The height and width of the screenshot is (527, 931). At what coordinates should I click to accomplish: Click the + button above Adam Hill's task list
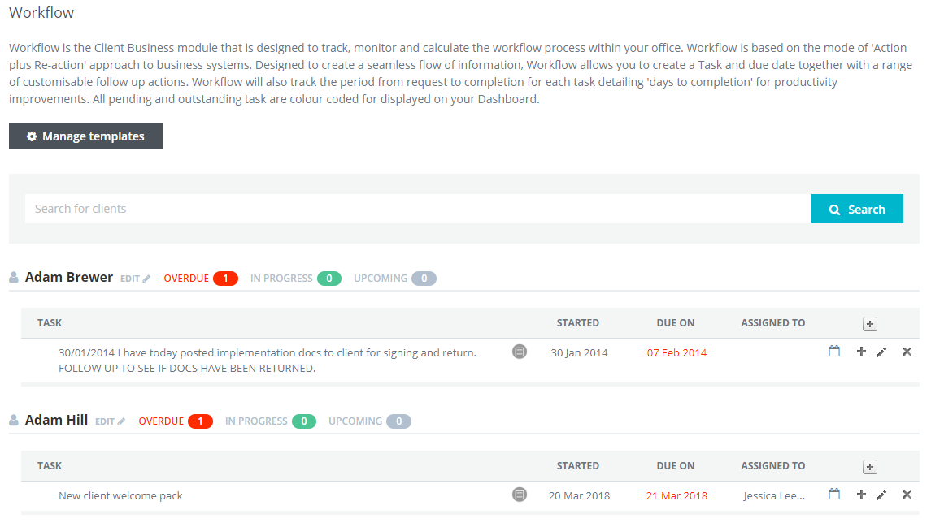869,466
